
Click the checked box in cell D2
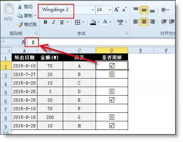coord(112,66)
